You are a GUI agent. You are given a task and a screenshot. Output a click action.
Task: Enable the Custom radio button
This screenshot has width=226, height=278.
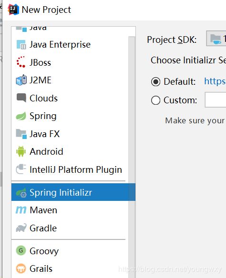coord(156,100)
